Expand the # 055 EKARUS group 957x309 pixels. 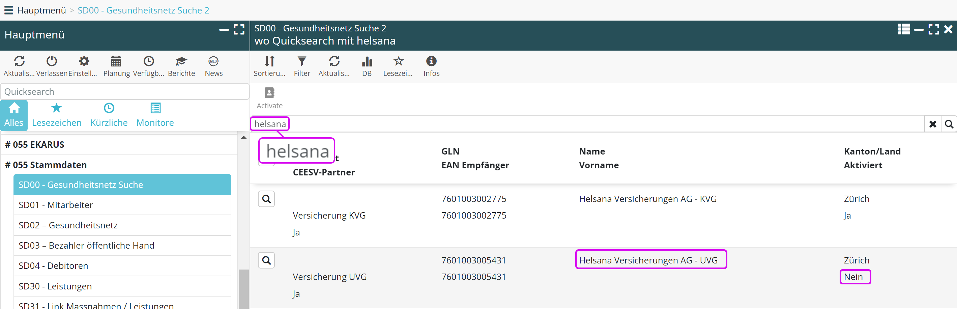(x=34, y=145)
